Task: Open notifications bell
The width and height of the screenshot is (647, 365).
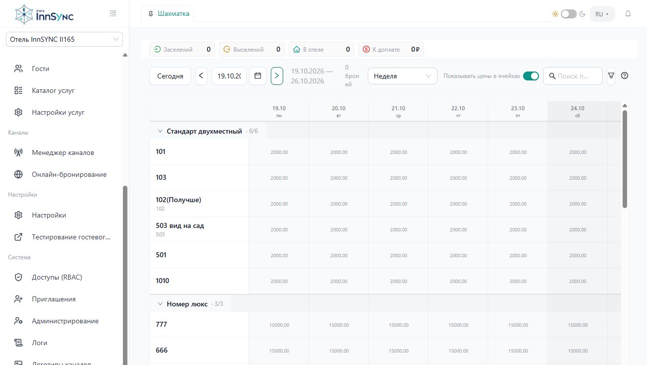Action: [628, 14]
